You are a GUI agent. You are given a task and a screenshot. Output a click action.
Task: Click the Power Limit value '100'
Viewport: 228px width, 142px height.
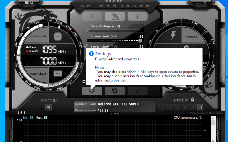(141, 37)
